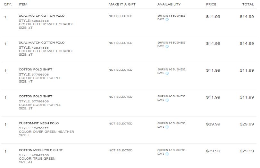The image size is (260, 168).
Task: Click style number 43534556 of the 4T polo
Action: pos(40,20)
